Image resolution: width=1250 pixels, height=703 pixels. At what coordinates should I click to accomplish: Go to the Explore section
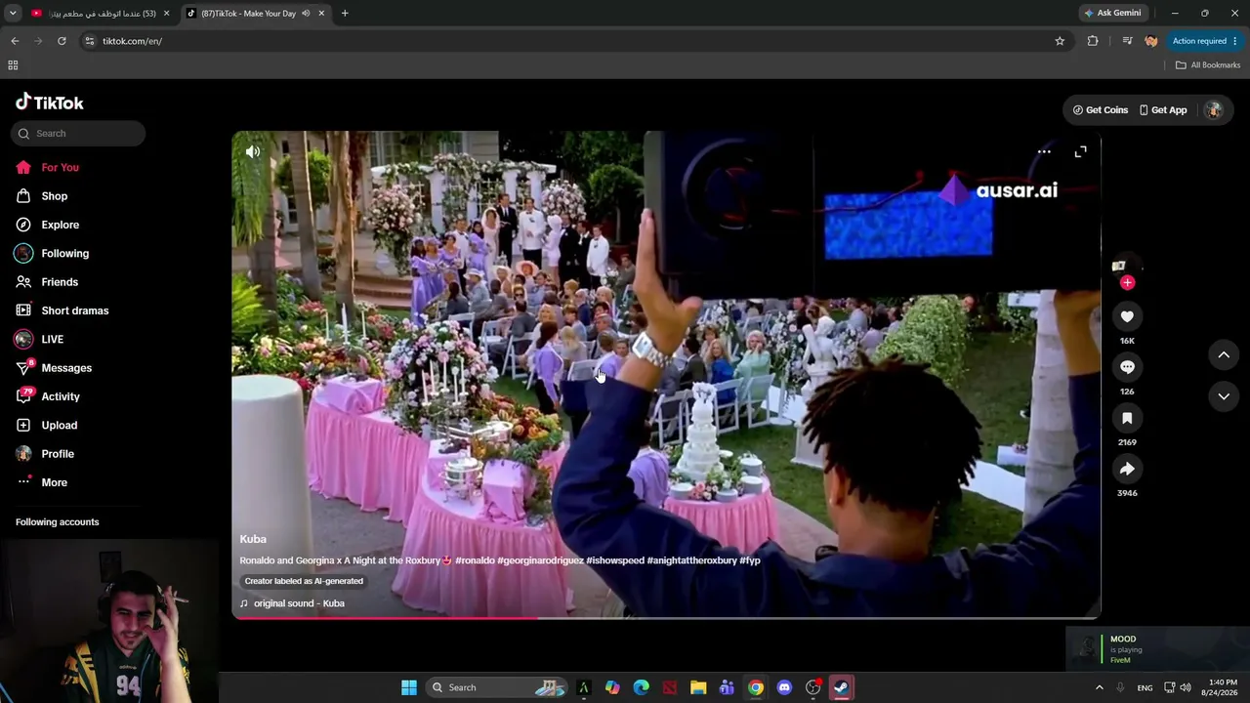click(x=48, y=225)
